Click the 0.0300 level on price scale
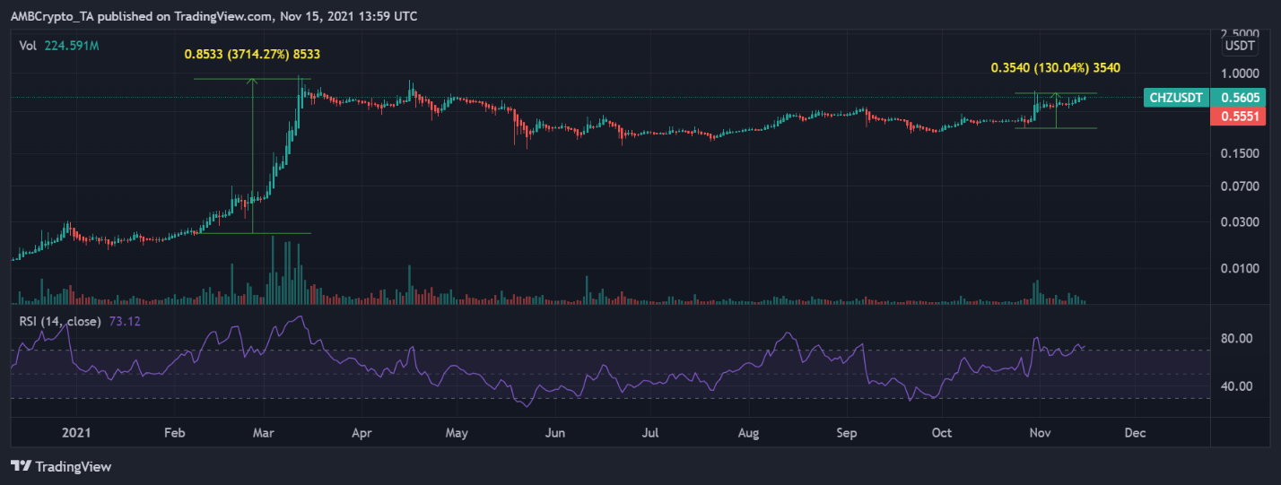The height and width of the screenshot is (485, 1281). pos(1238,221)
